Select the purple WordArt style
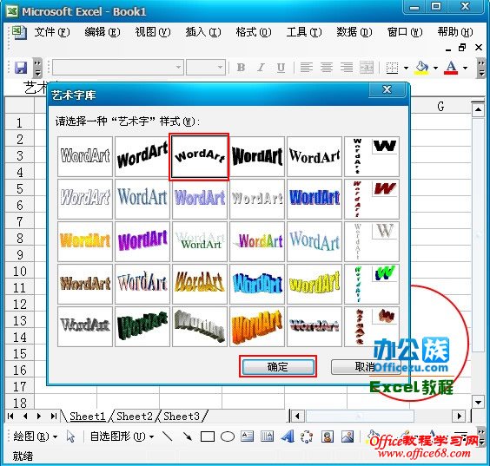This screenshot has width=490, height=466. point(142,241)
